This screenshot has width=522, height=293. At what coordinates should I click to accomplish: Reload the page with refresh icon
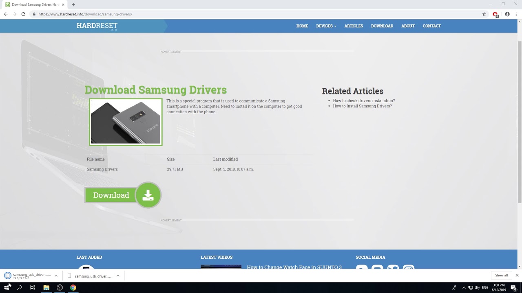23,14
